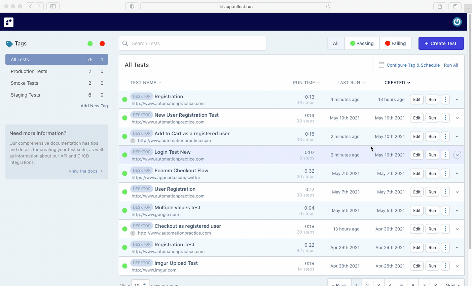Viewport: 472px width, 286px height.
Task: Show All tests filter button
Action: point(336,43)
